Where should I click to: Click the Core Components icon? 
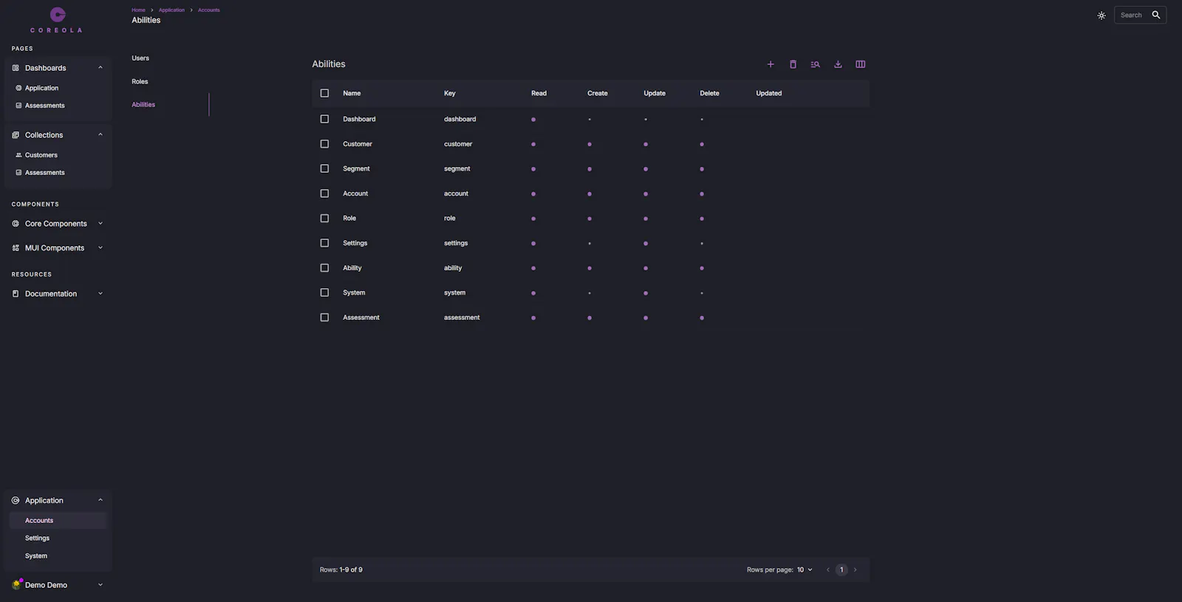[16, 224]
